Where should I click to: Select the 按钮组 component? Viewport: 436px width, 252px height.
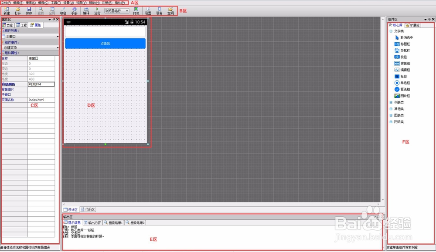[402, 63]
